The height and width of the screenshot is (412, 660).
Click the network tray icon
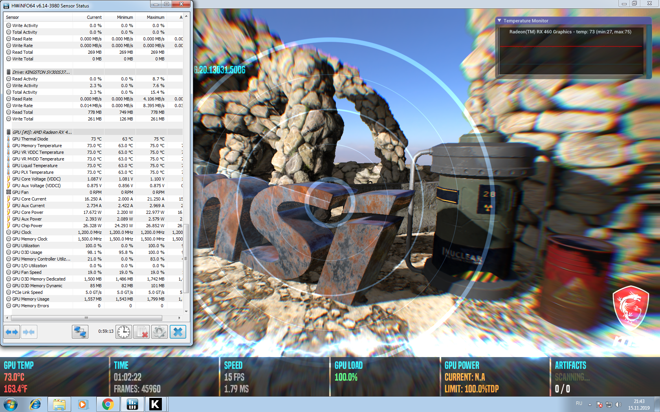pos(609,405)
